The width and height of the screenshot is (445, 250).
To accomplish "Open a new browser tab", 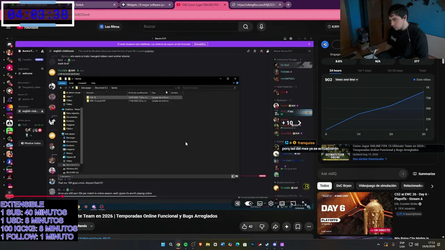I will 288,5.
